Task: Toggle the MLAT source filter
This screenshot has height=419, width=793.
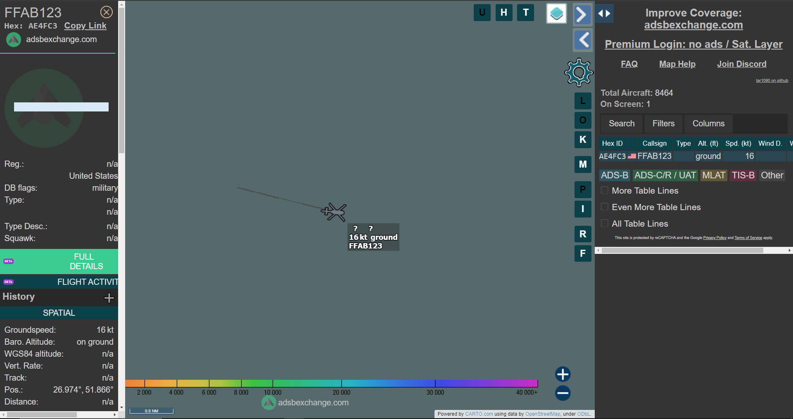Action: (x=714, y=175)
